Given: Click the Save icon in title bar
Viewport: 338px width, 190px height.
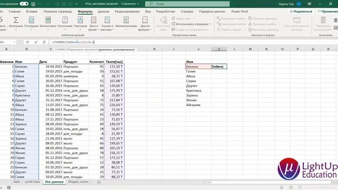Looking at the screenshot, I should 33,4.
